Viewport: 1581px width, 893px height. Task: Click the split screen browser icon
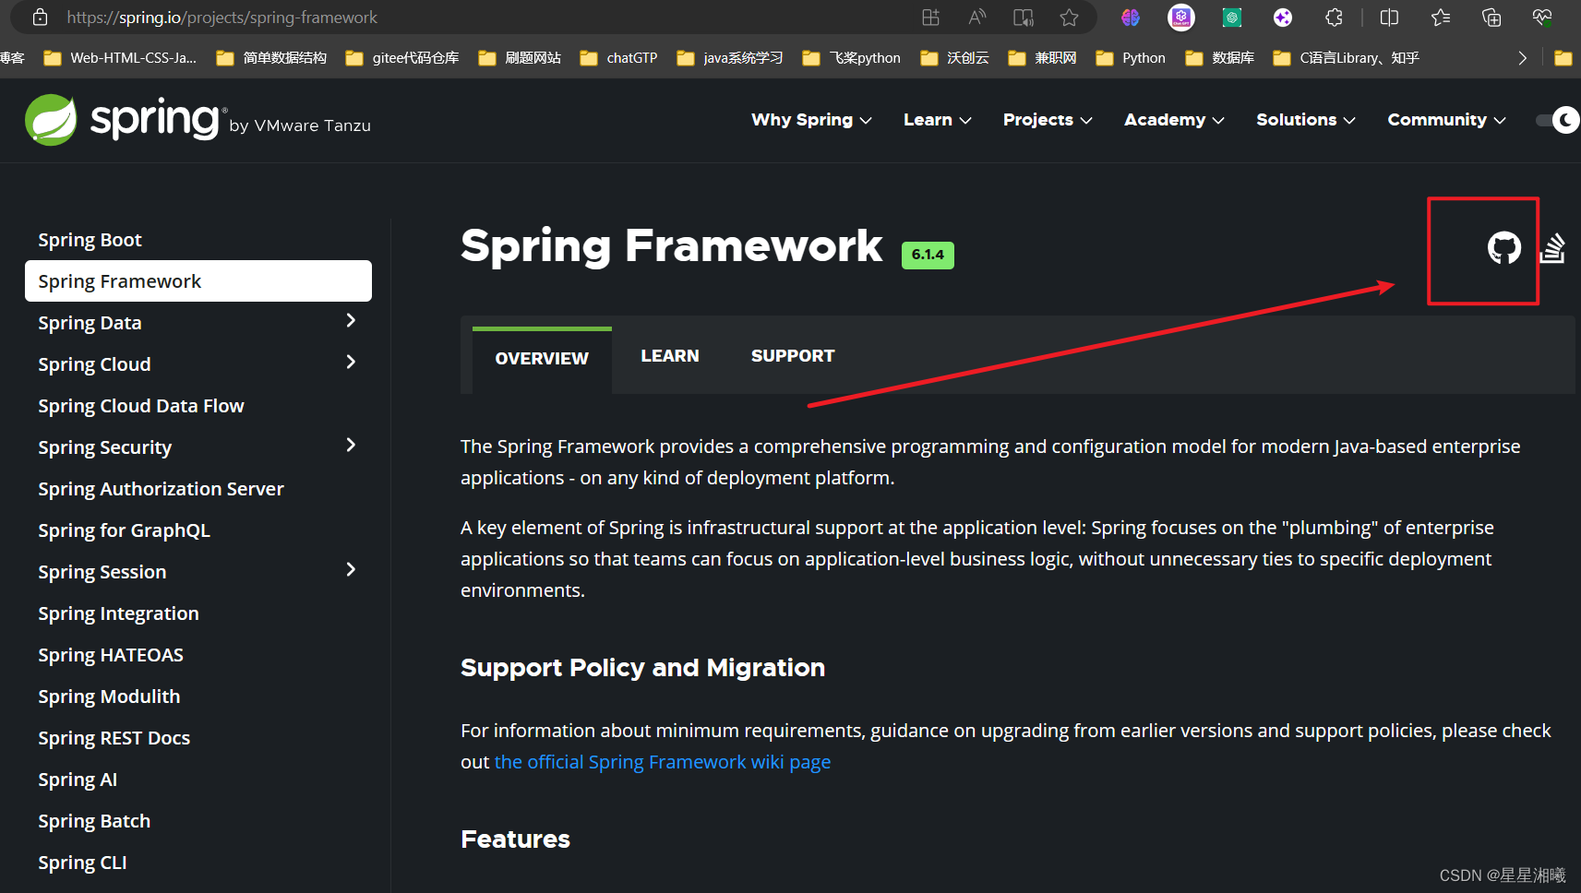tap(1389, 17)
